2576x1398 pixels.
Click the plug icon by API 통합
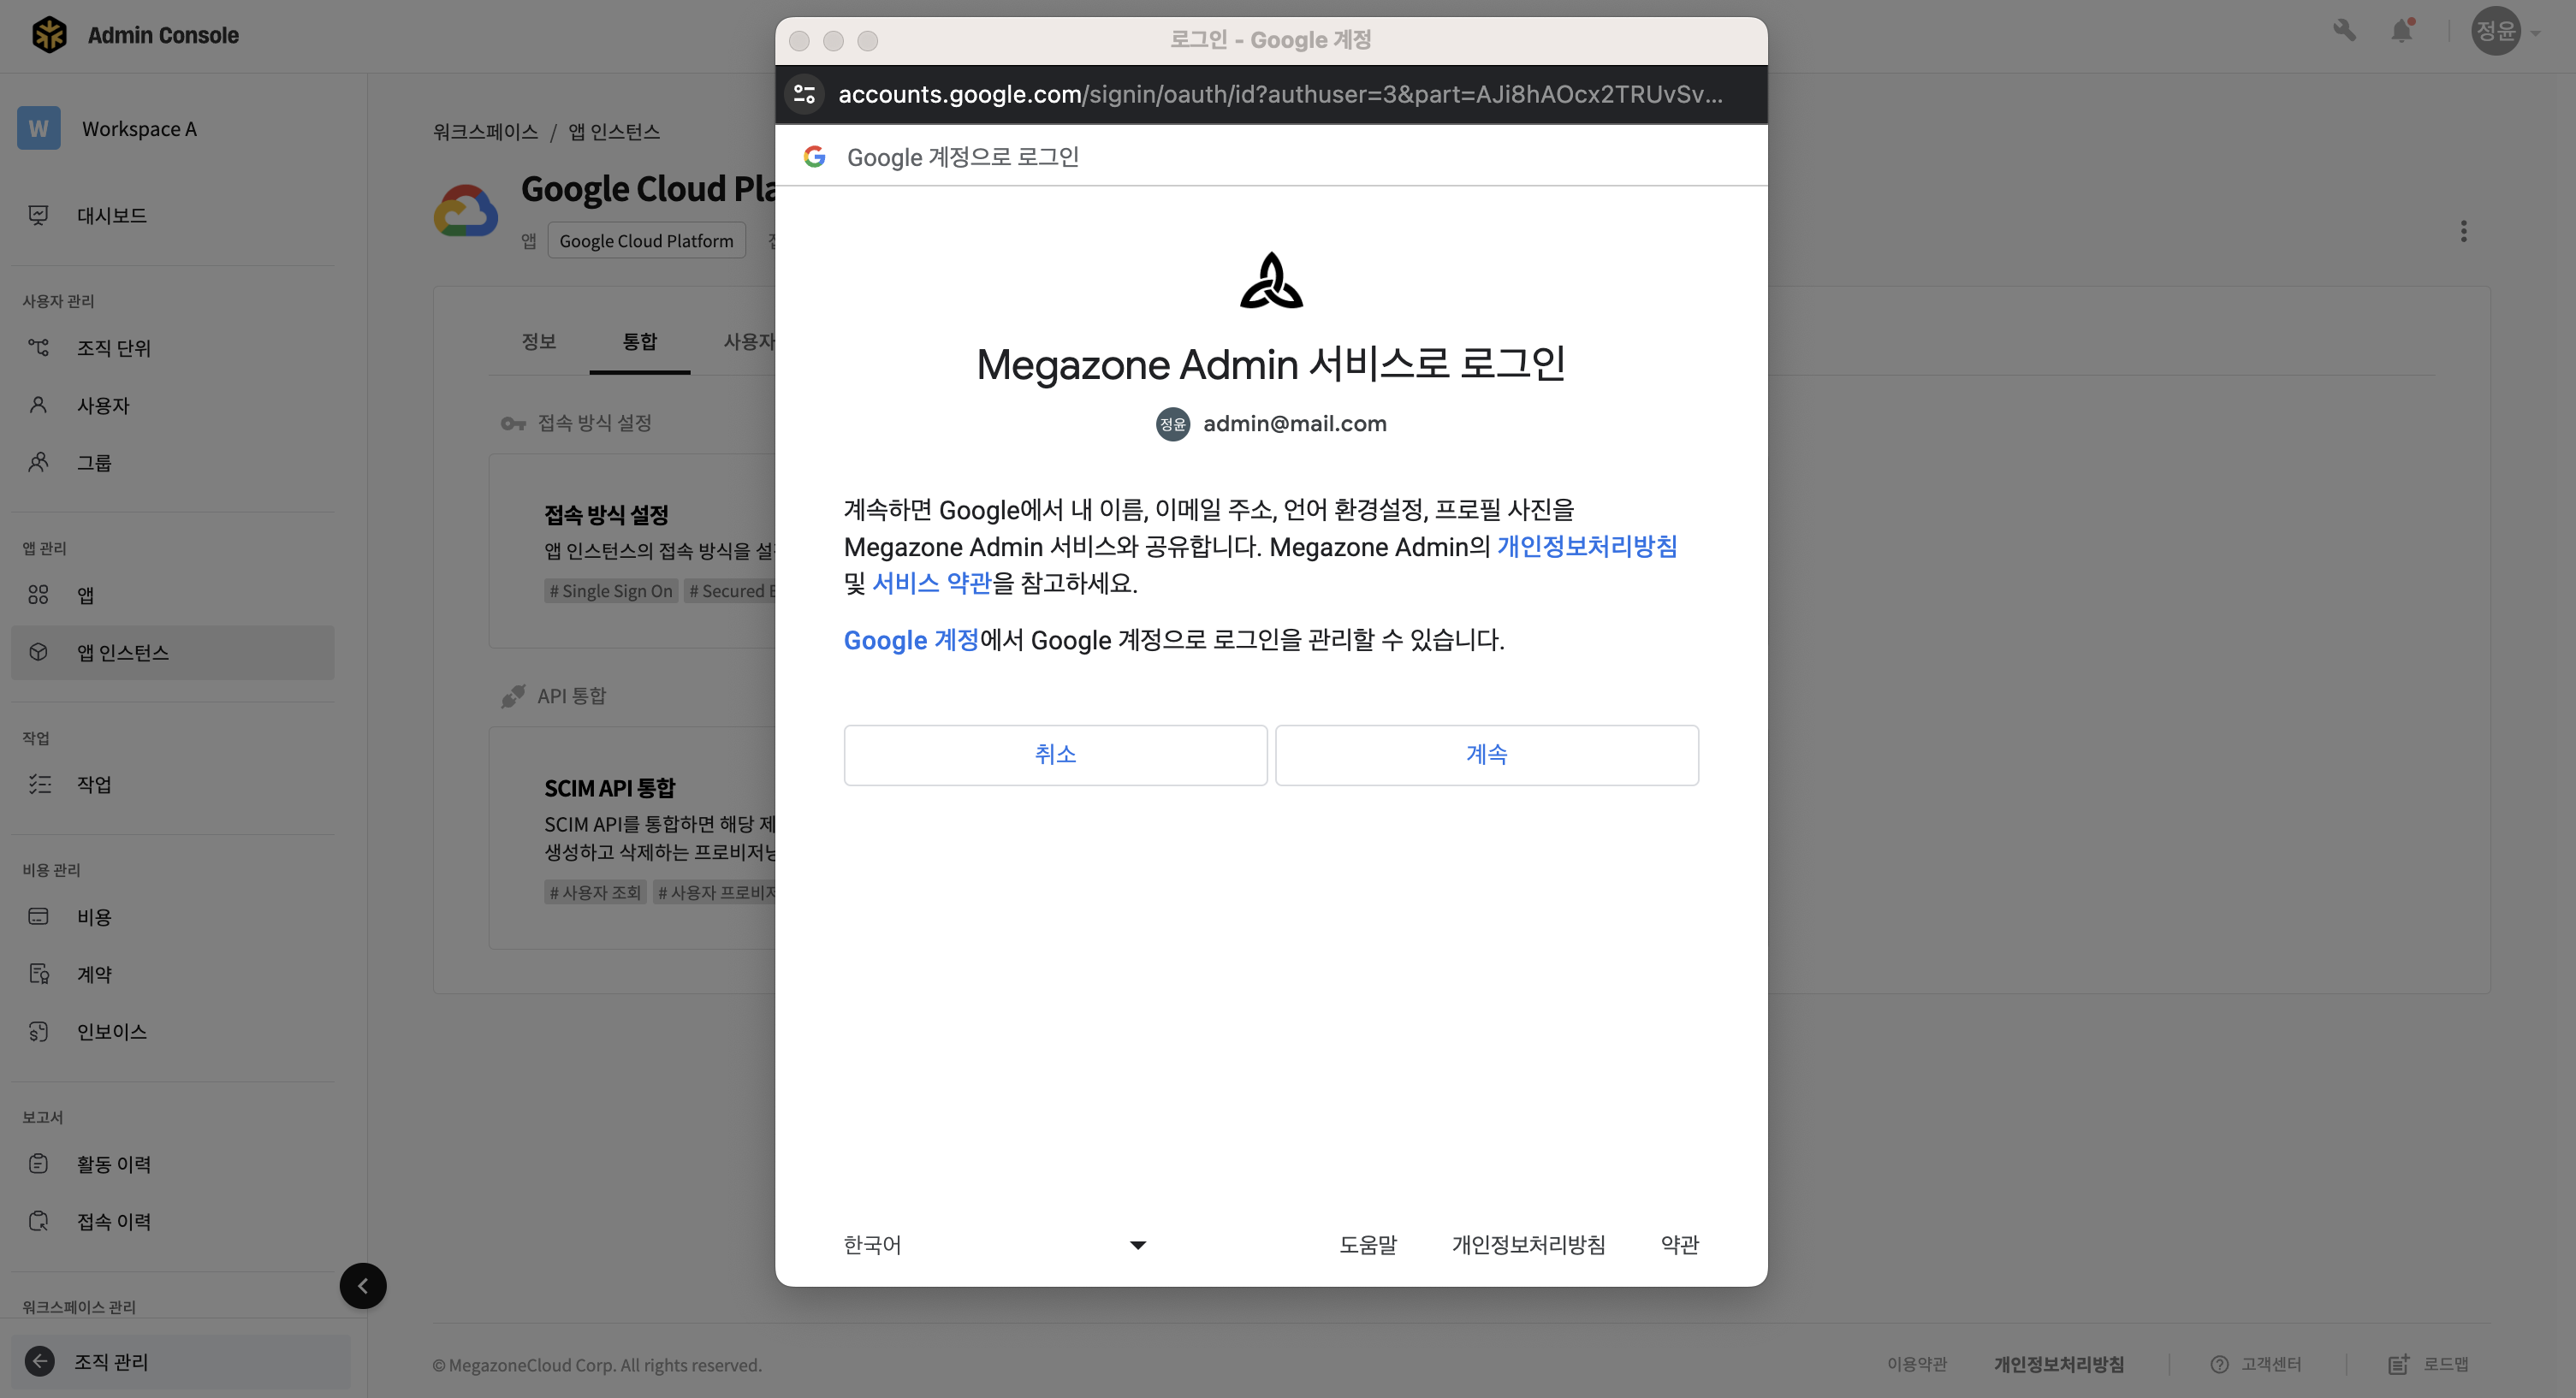click(x=513, y=696)
